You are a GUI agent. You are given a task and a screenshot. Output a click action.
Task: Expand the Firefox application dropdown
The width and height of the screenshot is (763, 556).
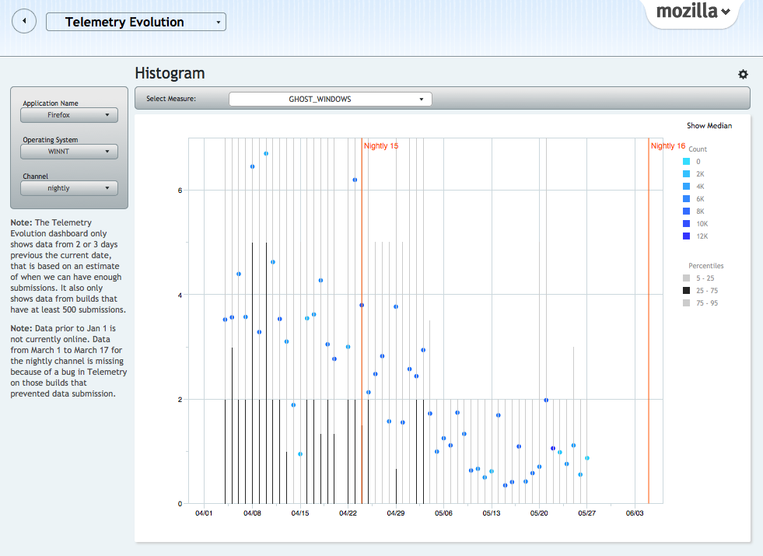[x=69, y=115]
